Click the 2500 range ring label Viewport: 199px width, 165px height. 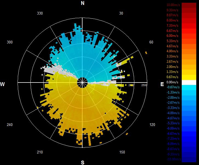[144, 85]
